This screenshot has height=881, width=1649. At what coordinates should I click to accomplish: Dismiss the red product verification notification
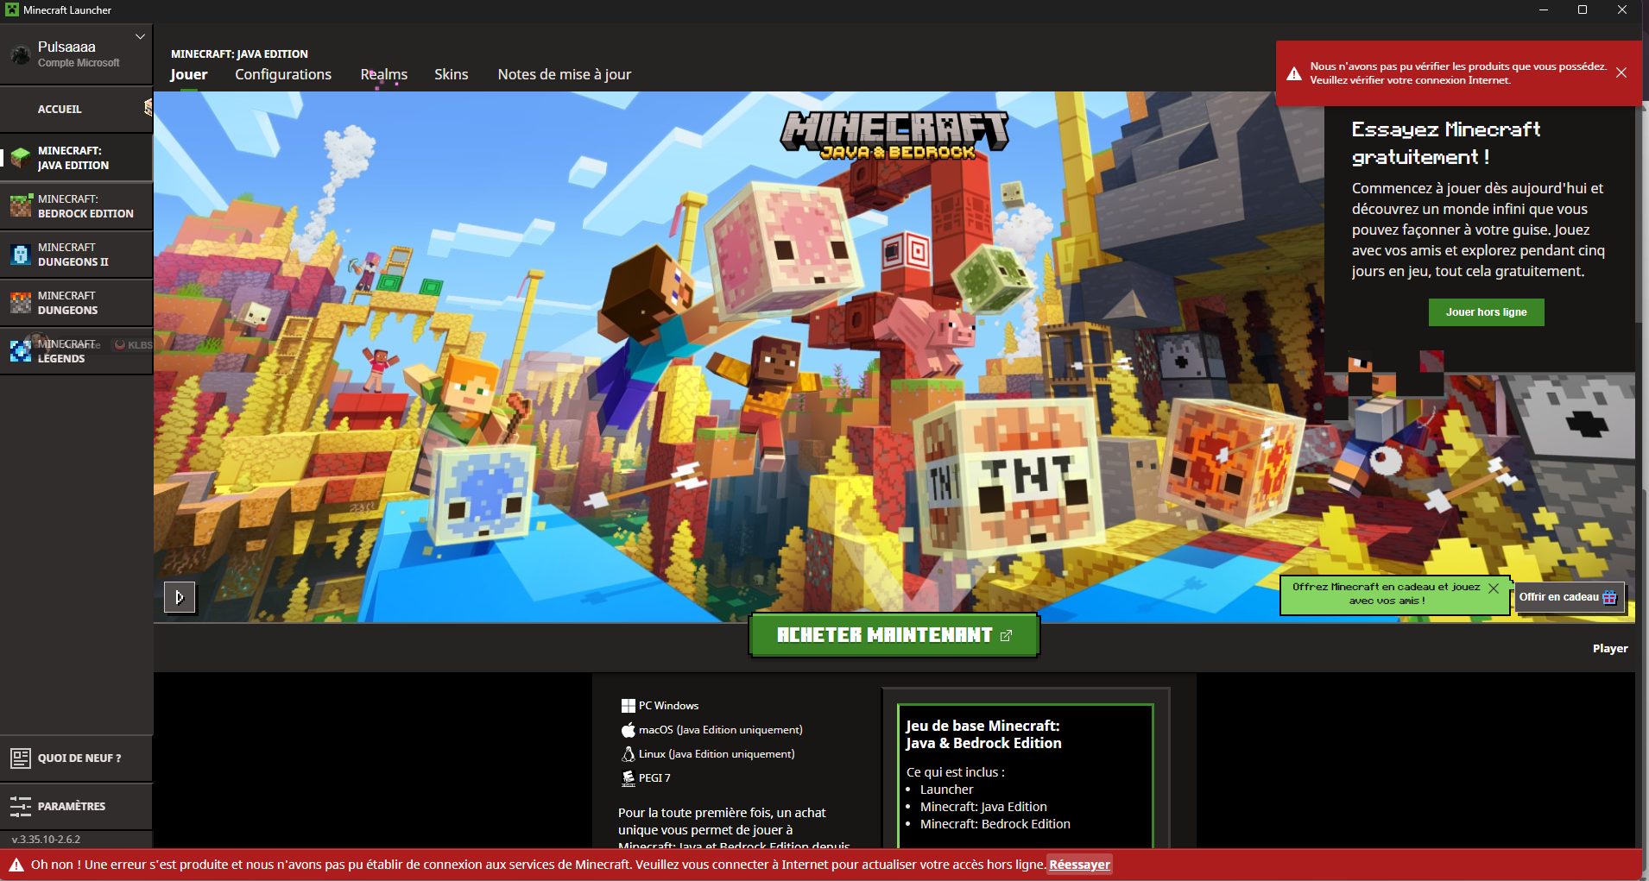(1621, 73)
